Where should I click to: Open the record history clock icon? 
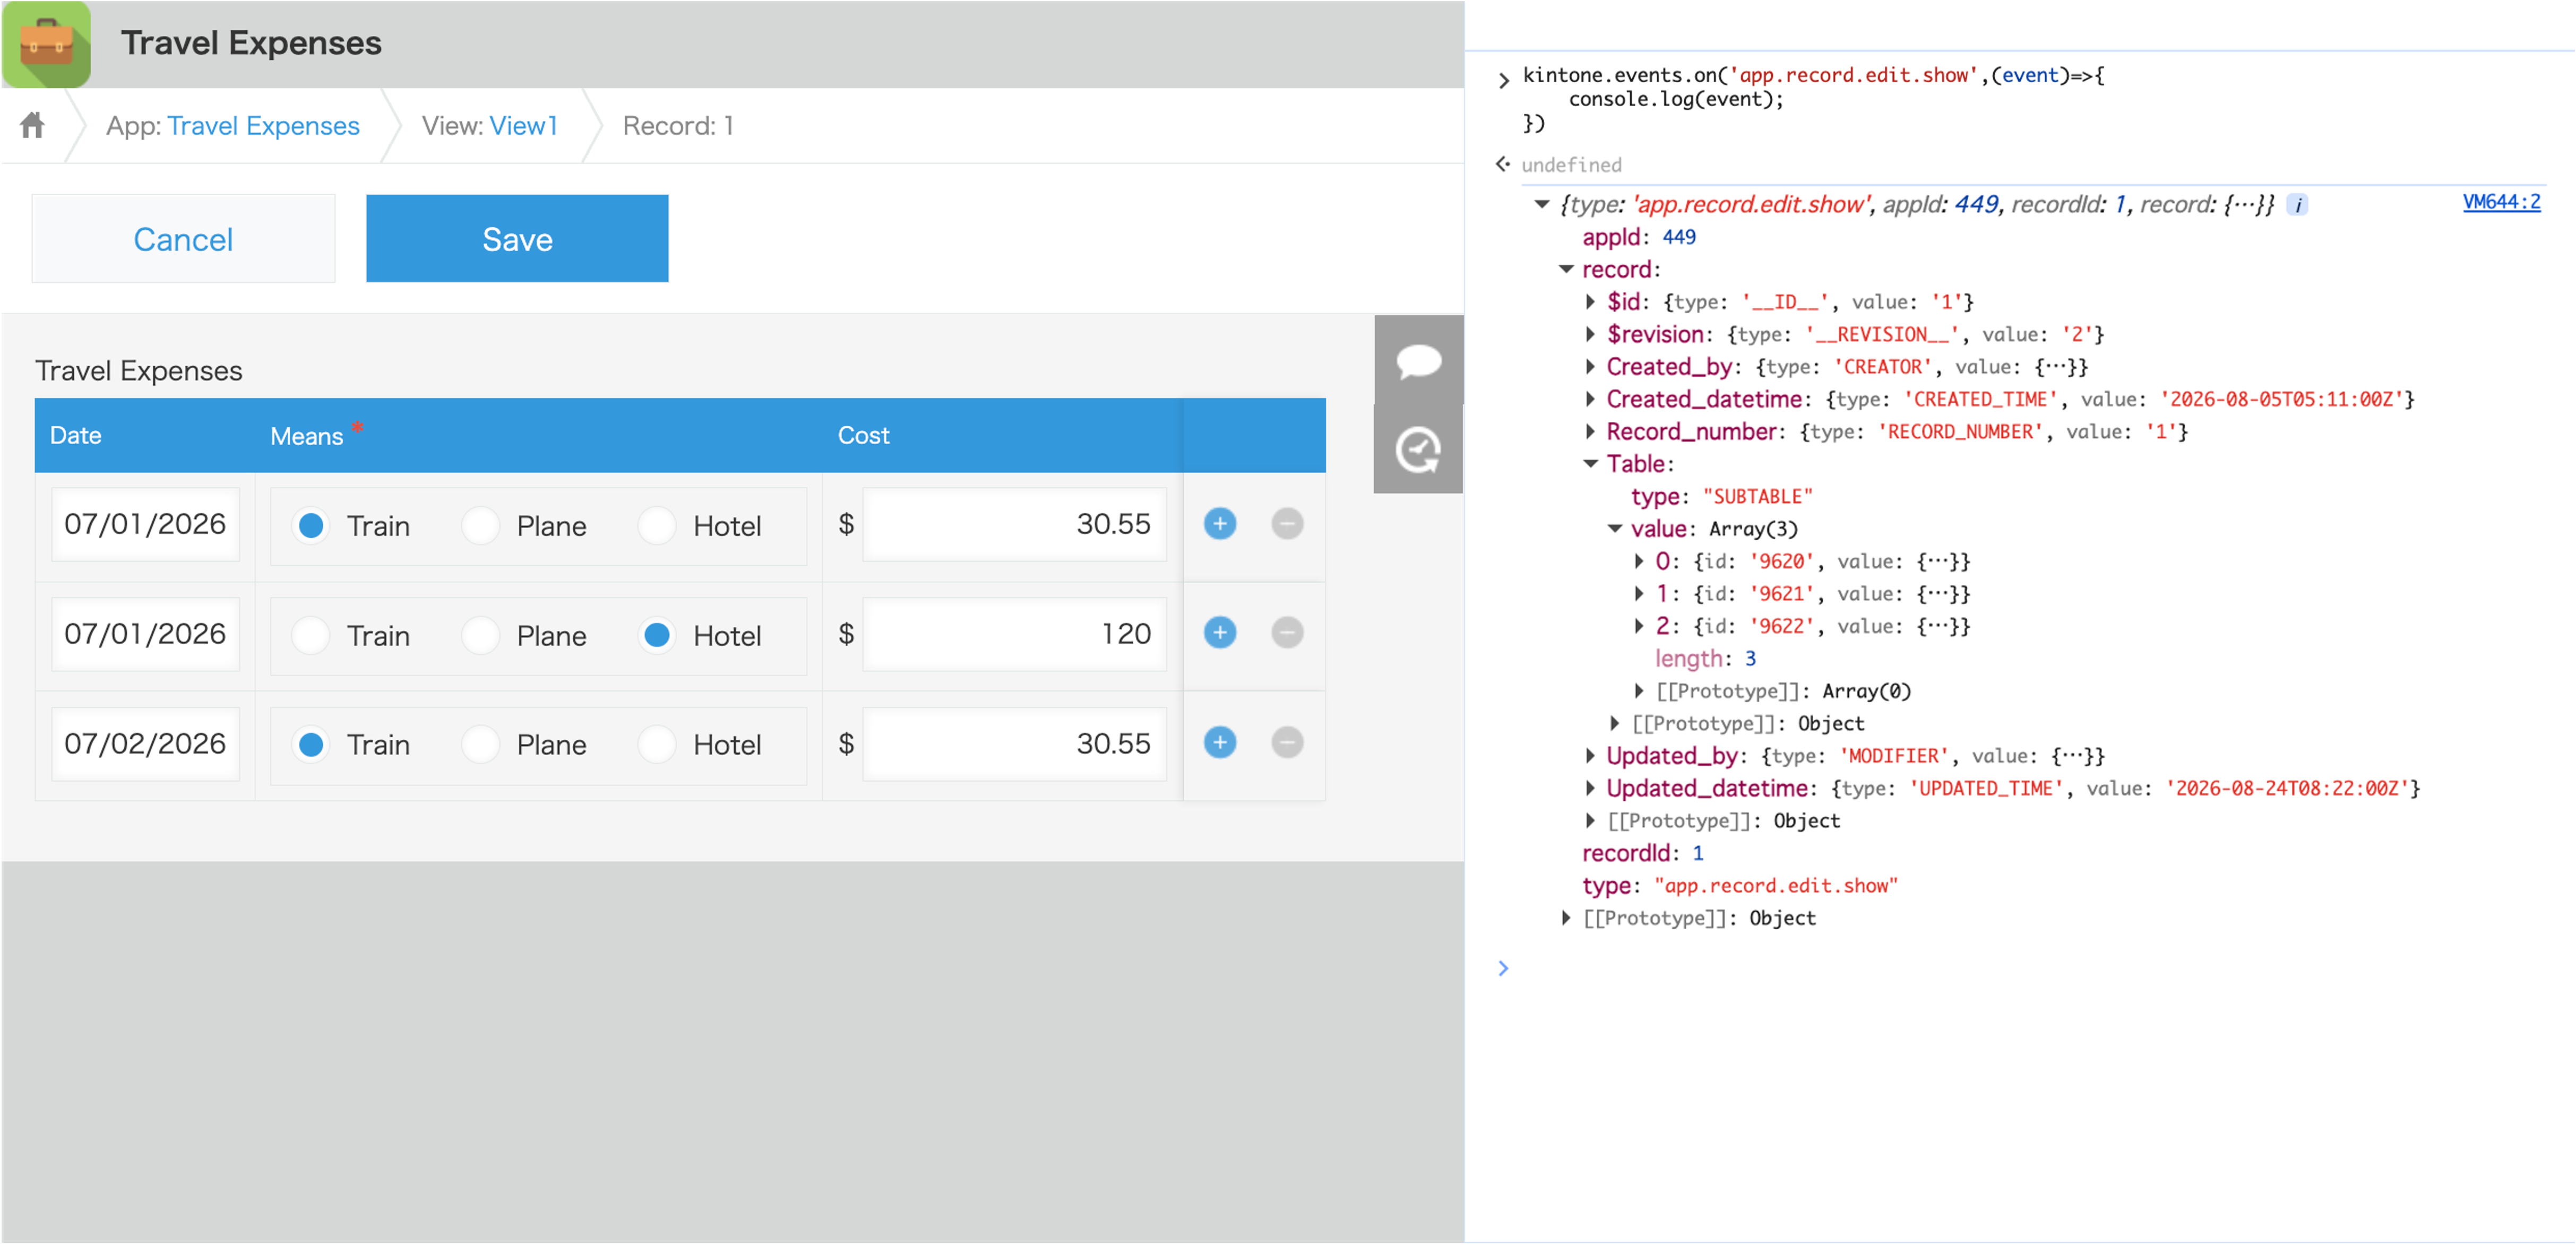tap(1418, 449)
